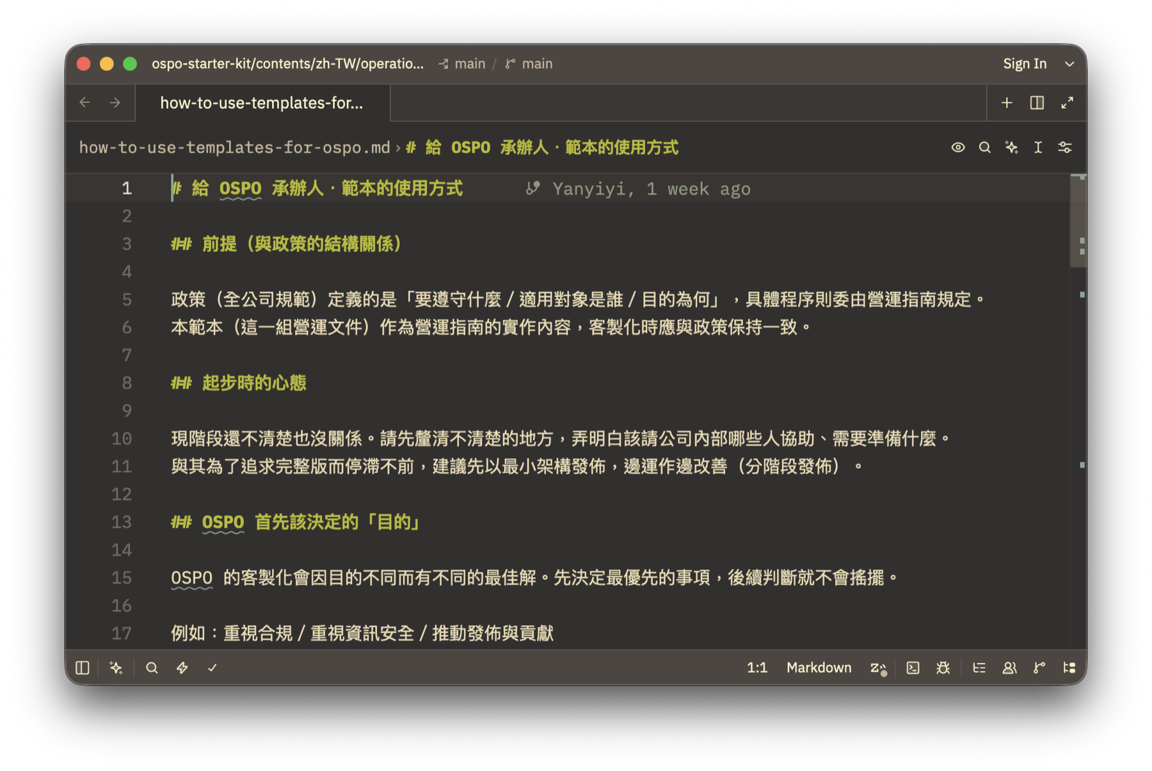Open inline assistant sparkle in editor toolbar
This screenshot has width=1152, height=771.
click(x=1011, y=148)
